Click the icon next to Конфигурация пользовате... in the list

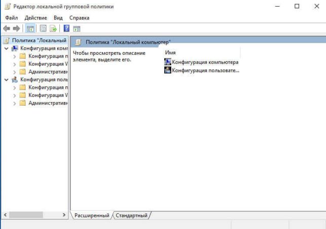click(168, 70)
